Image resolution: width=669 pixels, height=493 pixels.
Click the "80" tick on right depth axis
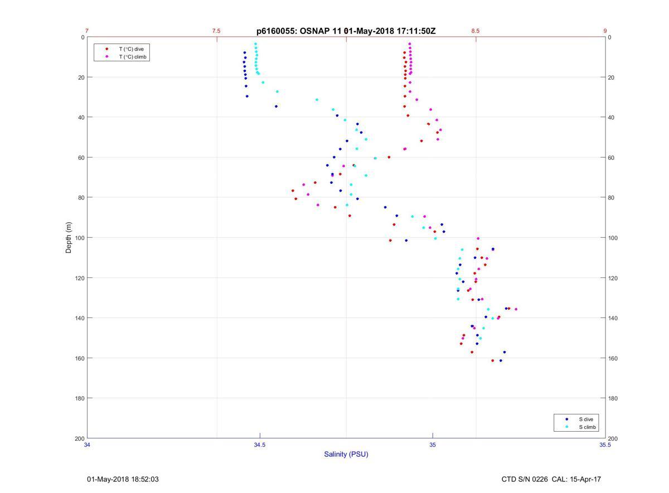click(x=611, y=198)
